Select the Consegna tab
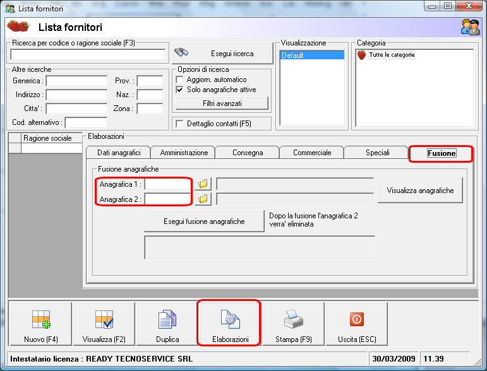This screenshot has height=371, width=487. (248, 153)
